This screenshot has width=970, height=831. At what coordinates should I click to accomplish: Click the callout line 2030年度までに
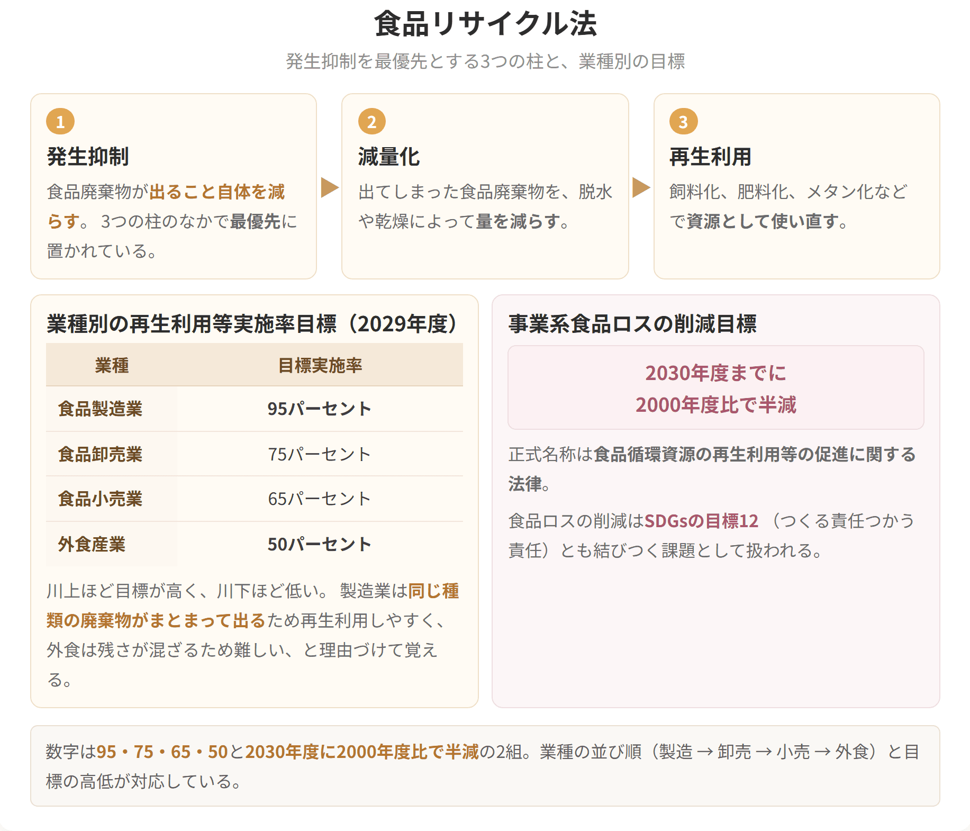tap(716, 373)
